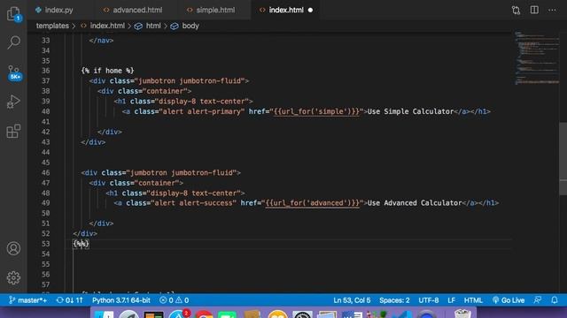Image resolution: width=567 pixels, height=318 pixels.
Task: Split the editor to the right
Action: (534, 10)
